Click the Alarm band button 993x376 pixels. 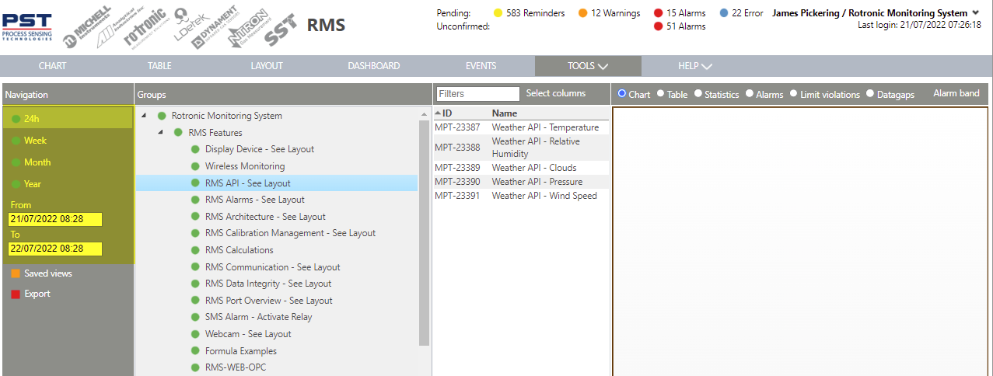click(x=956, y=93)
